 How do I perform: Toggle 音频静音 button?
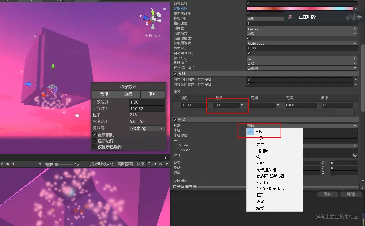click(x=125, y=164)
